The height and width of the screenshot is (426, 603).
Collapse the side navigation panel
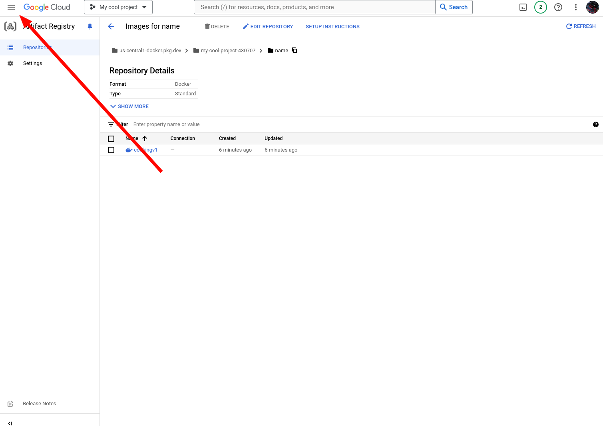tap(10, 423)
